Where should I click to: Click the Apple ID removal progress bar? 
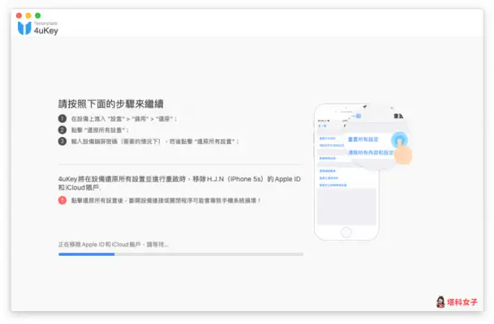click(181, 254)
